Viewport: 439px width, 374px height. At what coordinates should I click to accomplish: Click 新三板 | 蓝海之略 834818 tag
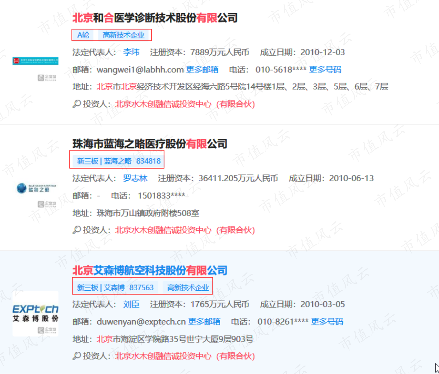click(119, 161)
